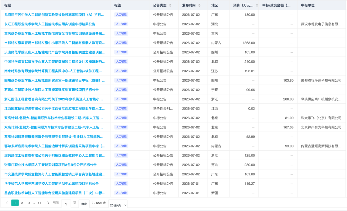
Task: Select page 1 in pagination
Action: (15, 203)
